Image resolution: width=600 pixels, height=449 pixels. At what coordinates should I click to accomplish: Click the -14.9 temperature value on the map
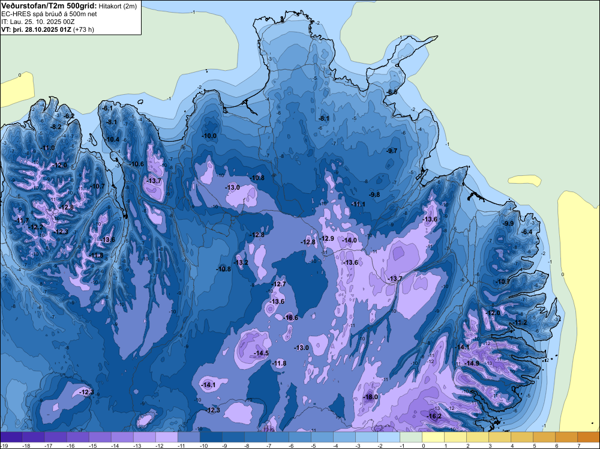tap(472, 363)
